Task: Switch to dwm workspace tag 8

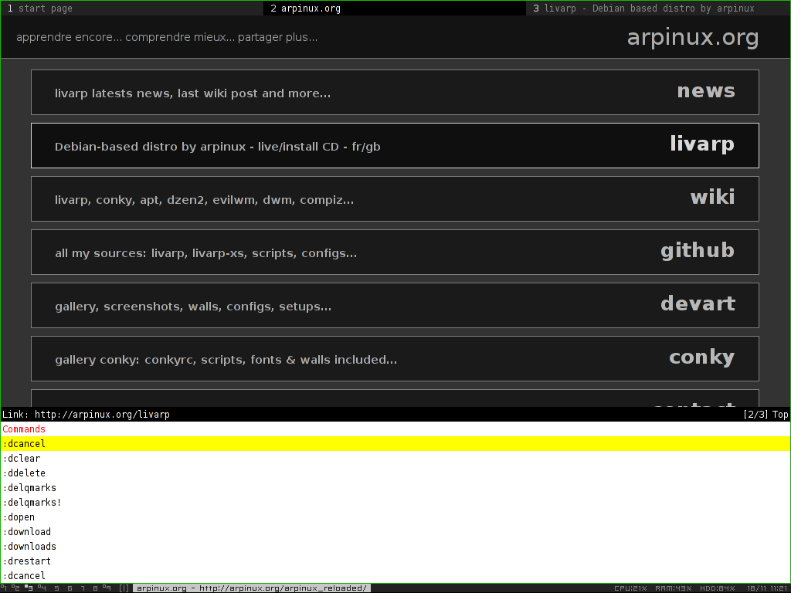Action: 95,588
